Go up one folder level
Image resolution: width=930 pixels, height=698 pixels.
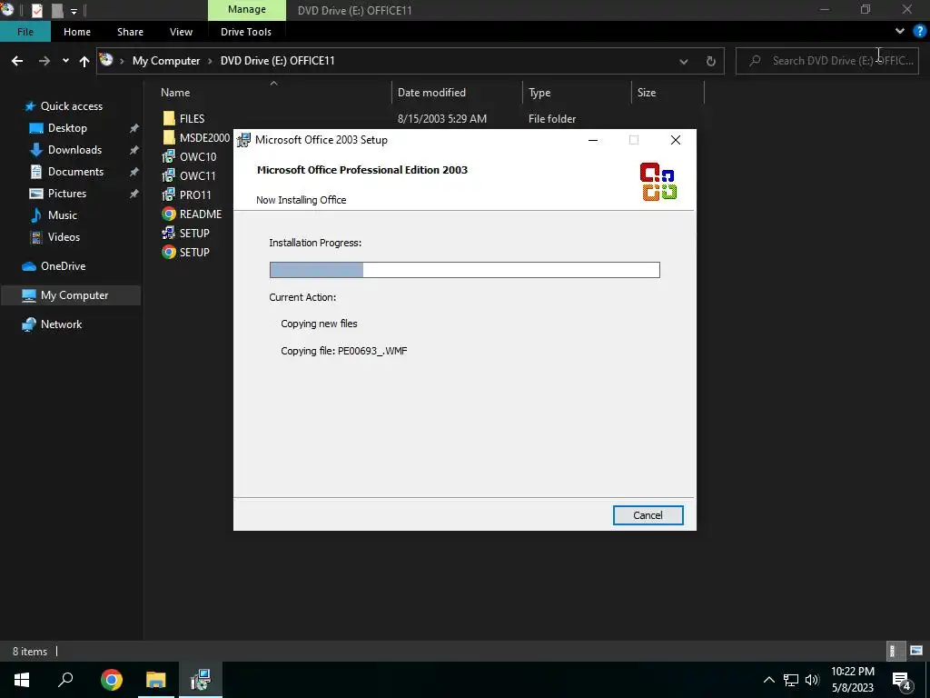coord(84,61)
